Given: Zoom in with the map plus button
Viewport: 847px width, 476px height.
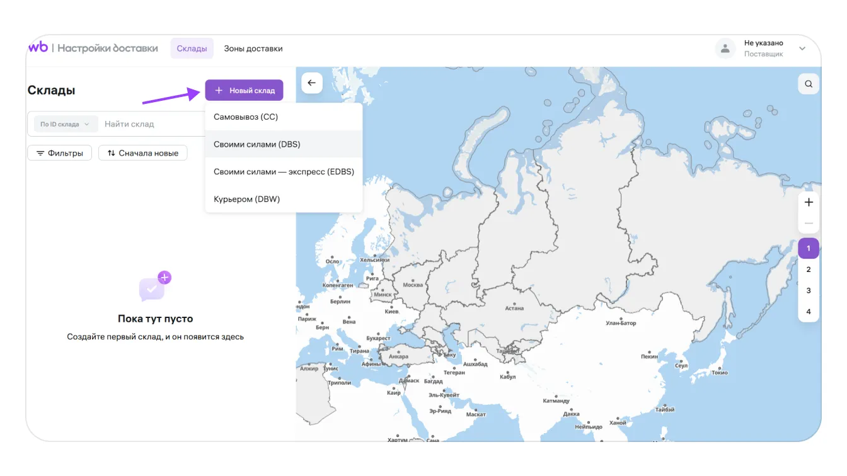Looking at the screenshot, I should [809, 202].
